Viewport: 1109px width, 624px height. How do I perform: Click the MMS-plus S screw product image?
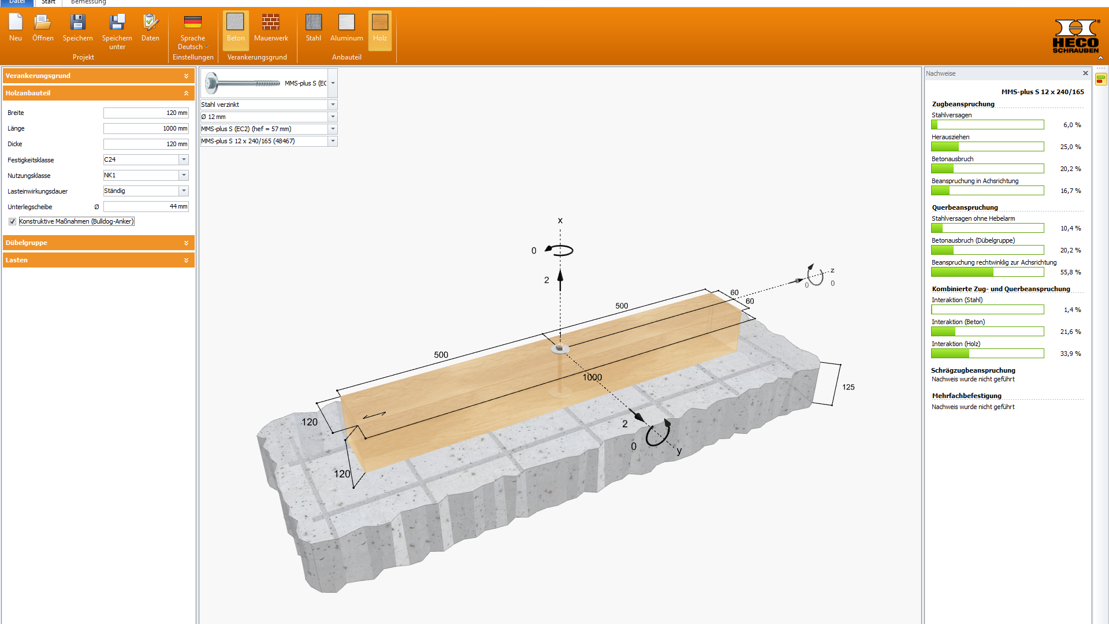tap(244, 83)
